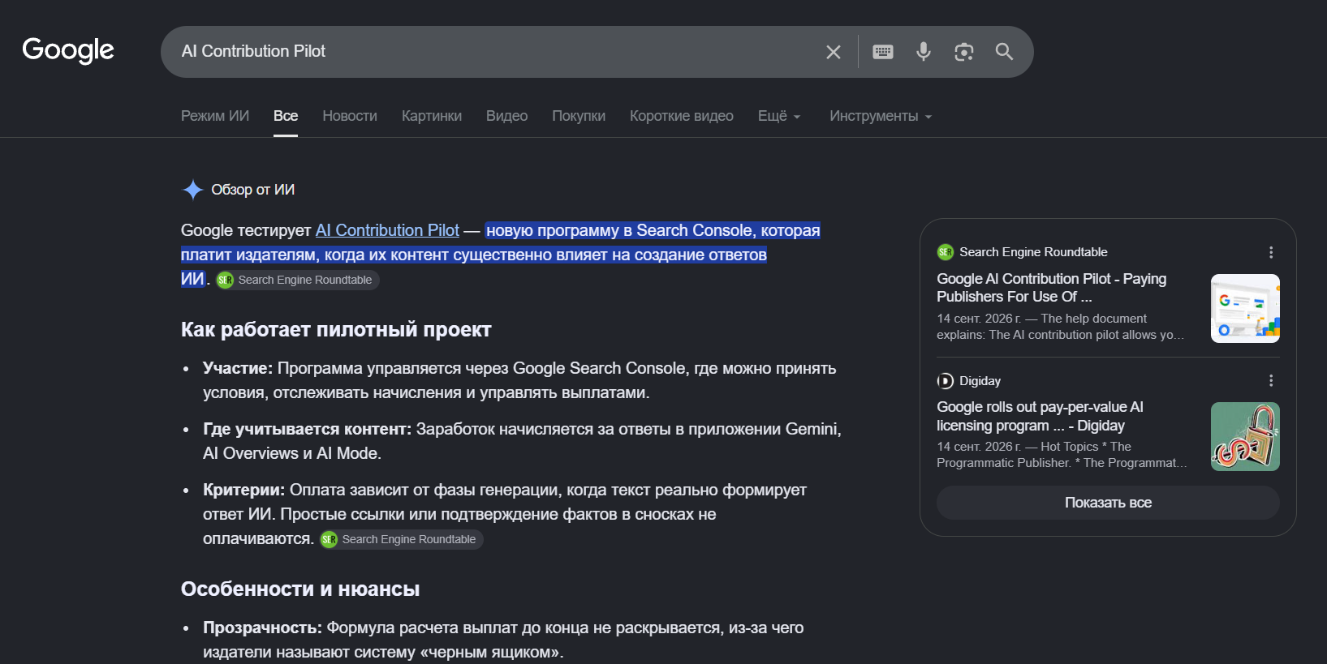This screenshot has width=1327, height=664.
Task: Open the Digiday article padlock thumbnail
Action: (x=1245, y=436)
